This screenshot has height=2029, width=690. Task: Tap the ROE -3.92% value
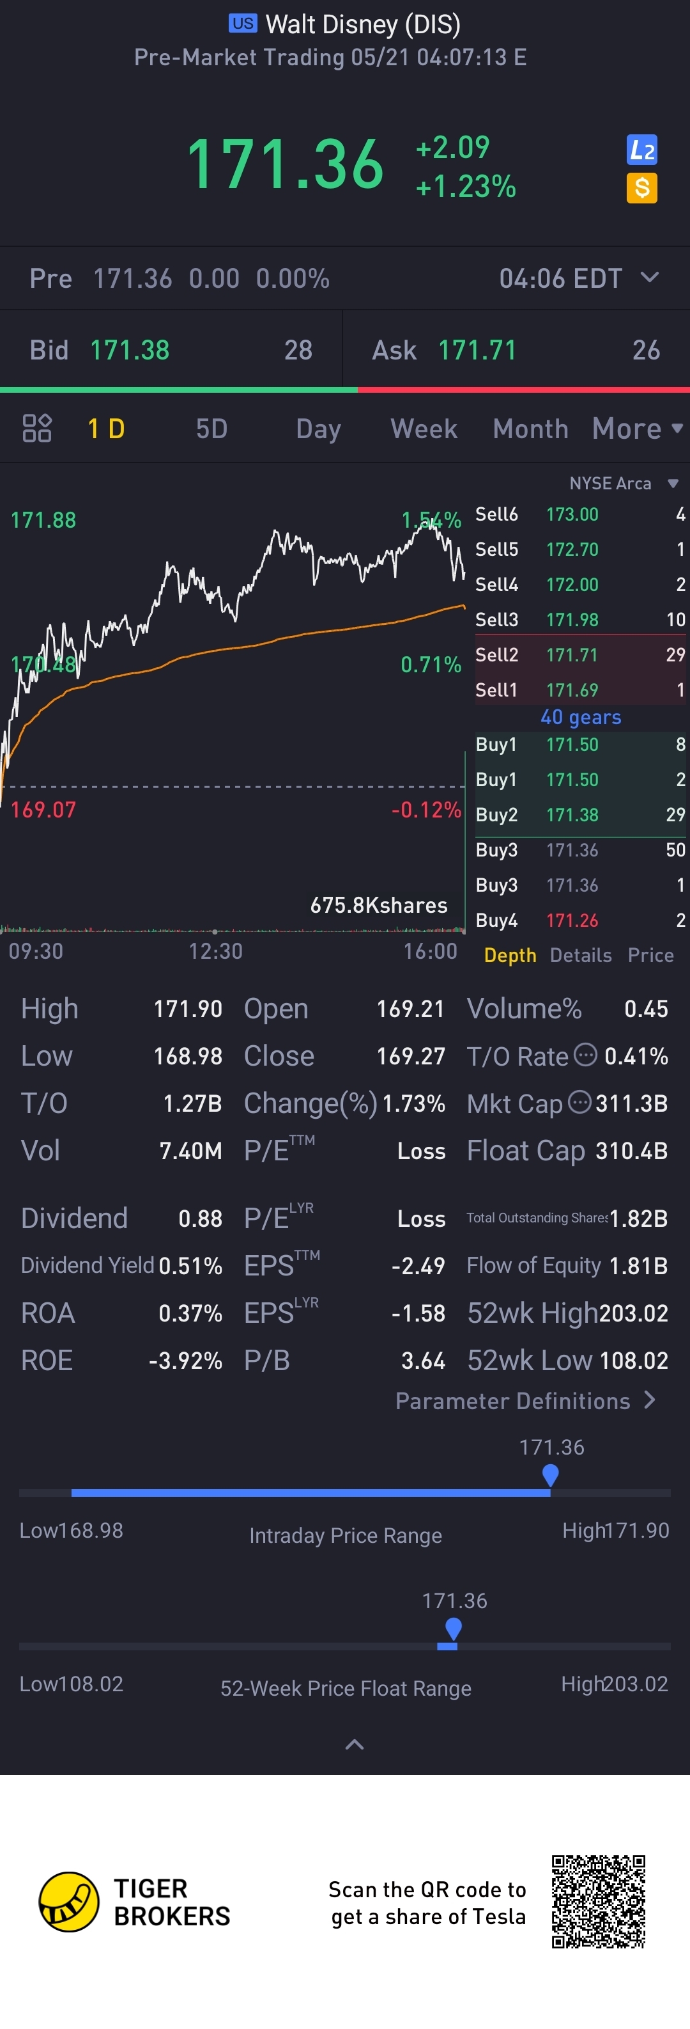[186, 1361]
